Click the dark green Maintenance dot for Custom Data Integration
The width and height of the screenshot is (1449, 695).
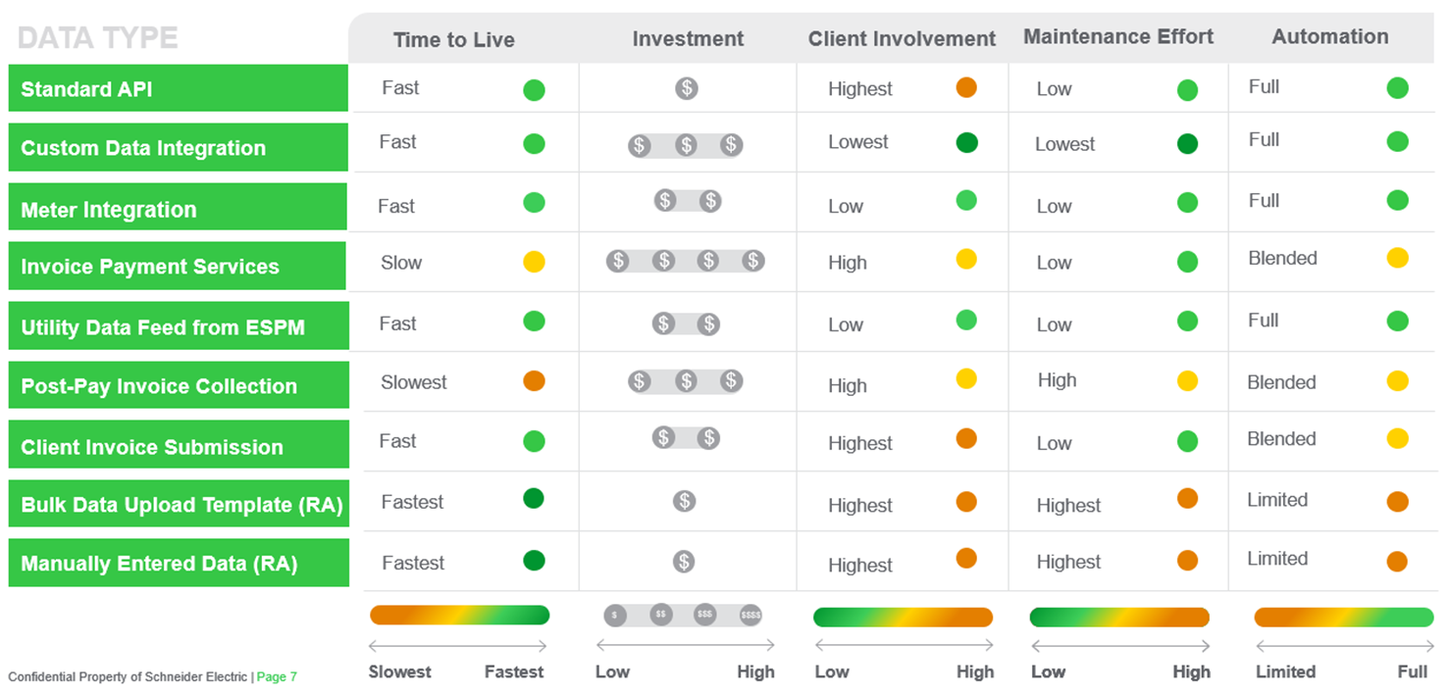point(1187,144)
